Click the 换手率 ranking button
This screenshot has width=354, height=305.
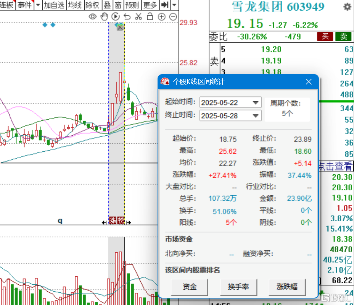point(238,287)
